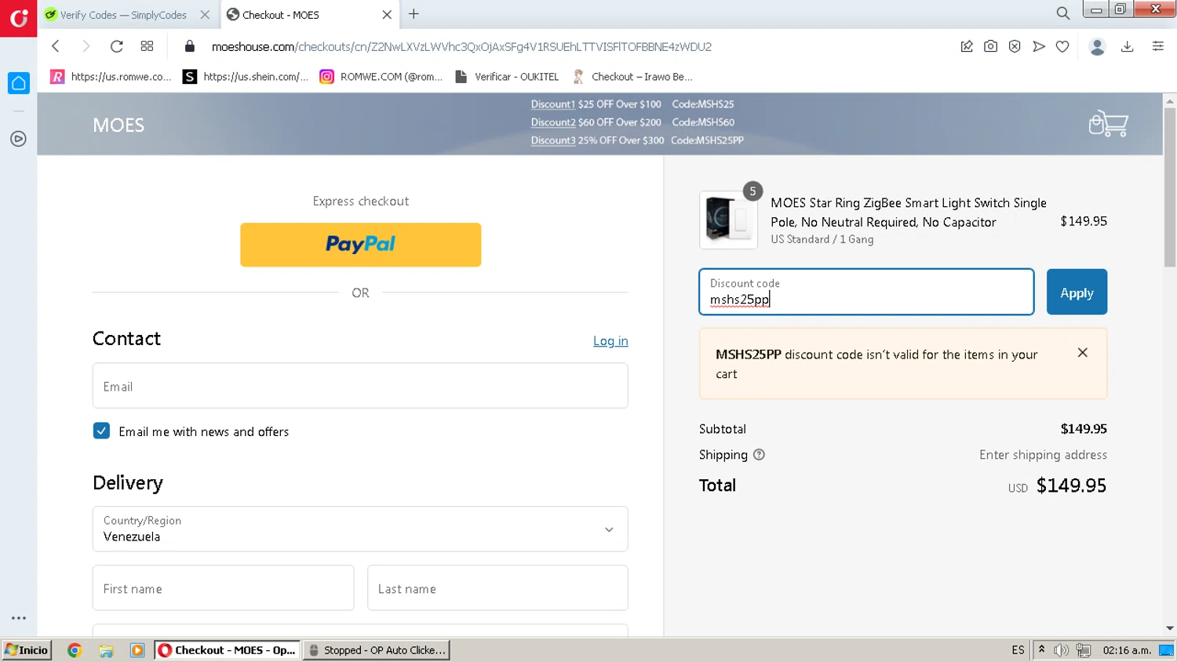This screenshot has height=662, width=1177.
Task: Open the profile account icon
Action: click(1098, 46)
